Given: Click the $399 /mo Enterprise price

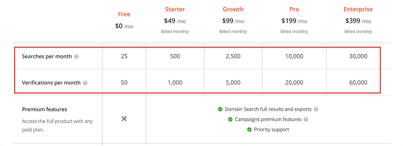Looking at the screenshot, I should point(358,21).
